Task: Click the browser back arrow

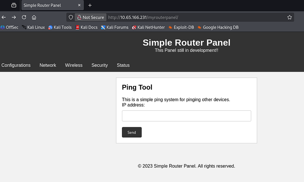Action: click(x=4, y=17)
